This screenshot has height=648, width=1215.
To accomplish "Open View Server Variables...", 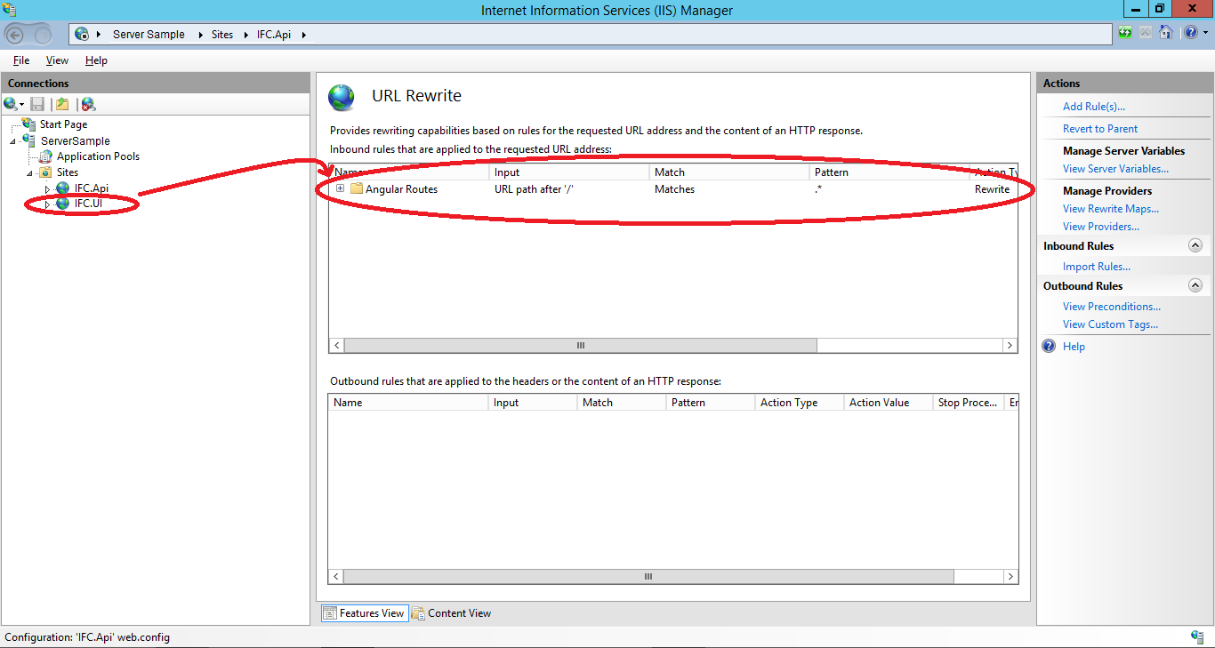I will coord(1115,168).
